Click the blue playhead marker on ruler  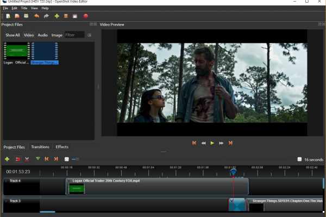(x=233, y=173)
